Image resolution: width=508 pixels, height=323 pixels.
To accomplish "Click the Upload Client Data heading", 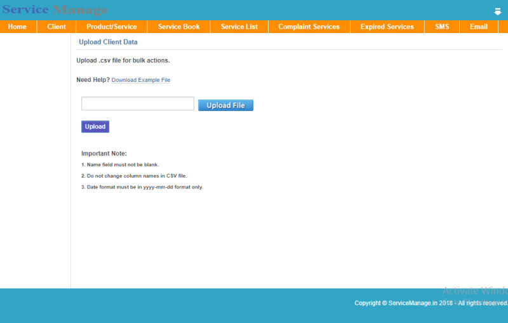I will [108, 42].
